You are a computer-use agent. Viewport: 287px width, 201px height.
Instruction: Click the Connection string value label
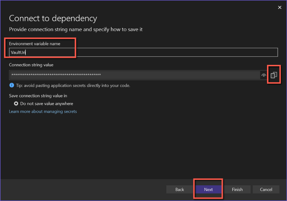click(x=31, y=65)
